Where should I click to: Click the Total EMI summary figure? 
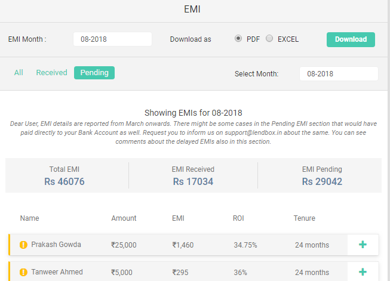[x=66, y=181]
